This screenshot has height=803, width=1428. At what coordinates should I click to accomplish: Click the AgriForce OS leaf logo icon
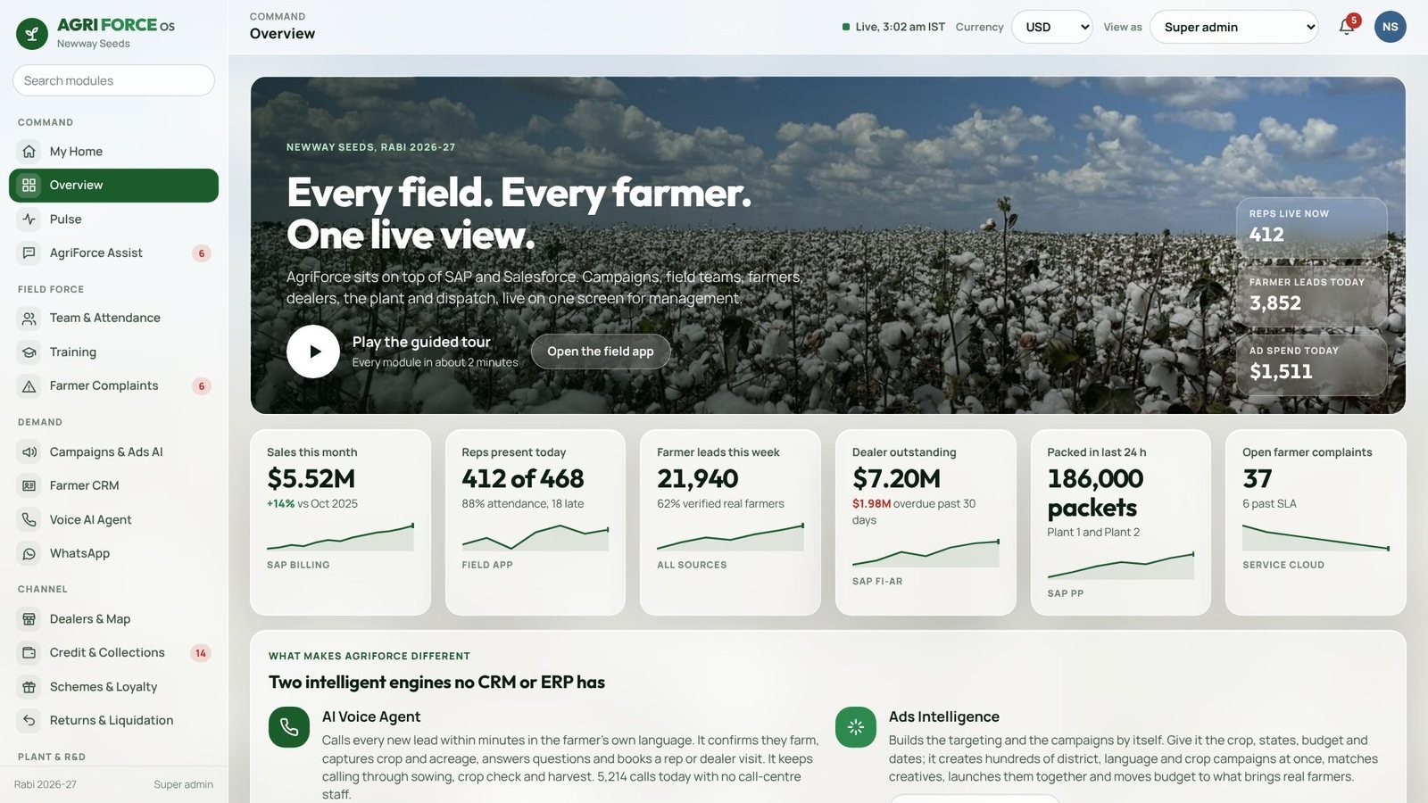32,34
